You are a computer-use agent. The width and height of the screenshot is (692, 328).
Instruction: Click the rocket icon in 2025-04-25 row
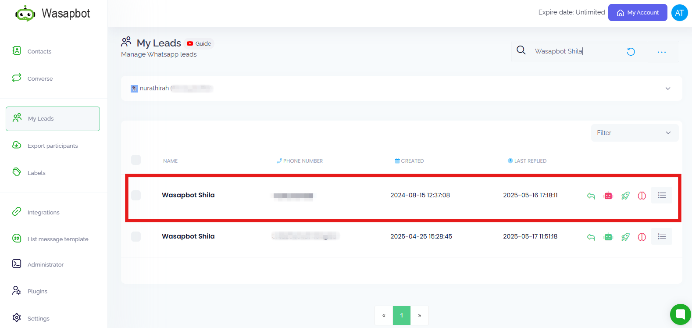coord(625,237)
